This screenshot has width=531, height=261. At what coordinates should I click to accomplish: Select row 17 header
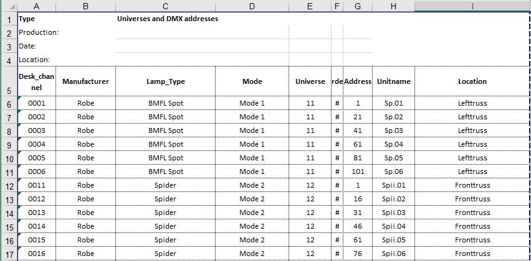tap(8, 254)
